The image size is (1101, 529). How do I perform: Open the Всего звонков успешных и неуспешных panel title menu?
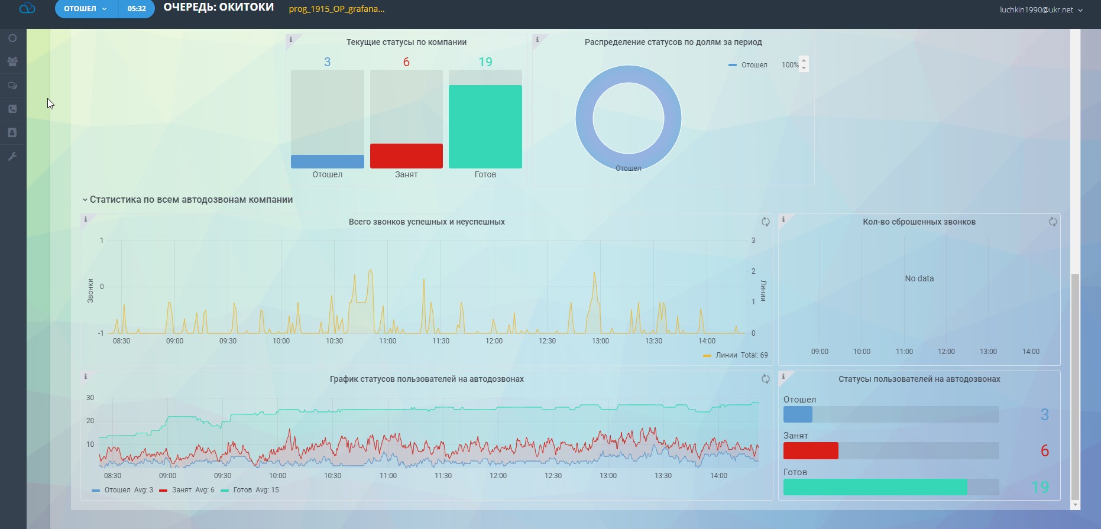tap(426, 222)
